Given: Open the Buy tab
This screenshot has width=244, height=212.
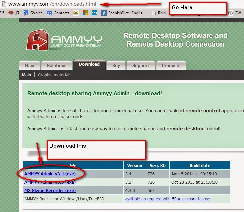Looking at the screenshot, I should tap(116, 65).
